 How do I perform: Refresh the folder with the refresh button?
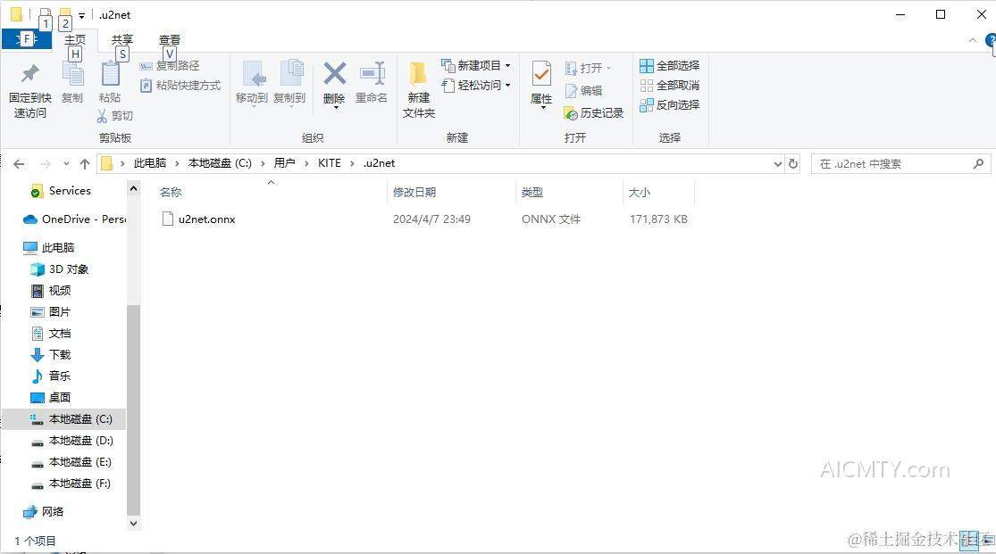tap(792, 163)
